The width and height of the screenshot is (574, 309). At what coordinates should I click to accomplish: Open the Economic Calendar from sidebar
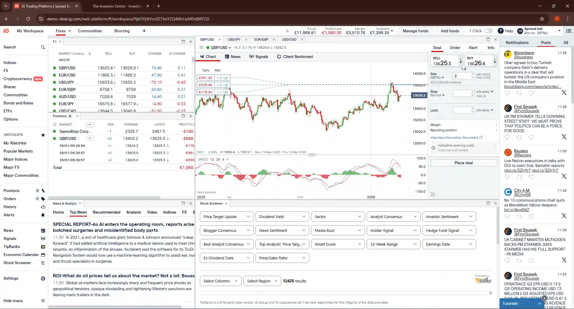tap(43, 255)
